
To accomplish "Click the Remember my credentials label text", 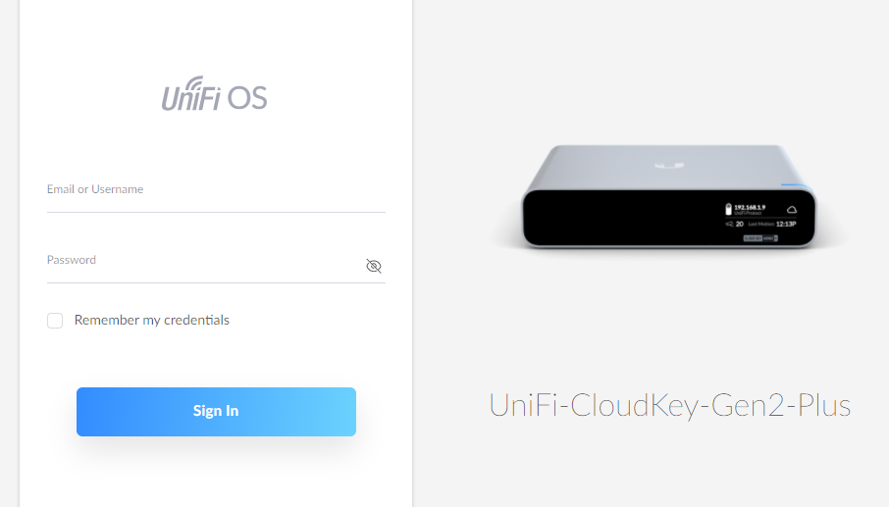I will click(152, 320).
